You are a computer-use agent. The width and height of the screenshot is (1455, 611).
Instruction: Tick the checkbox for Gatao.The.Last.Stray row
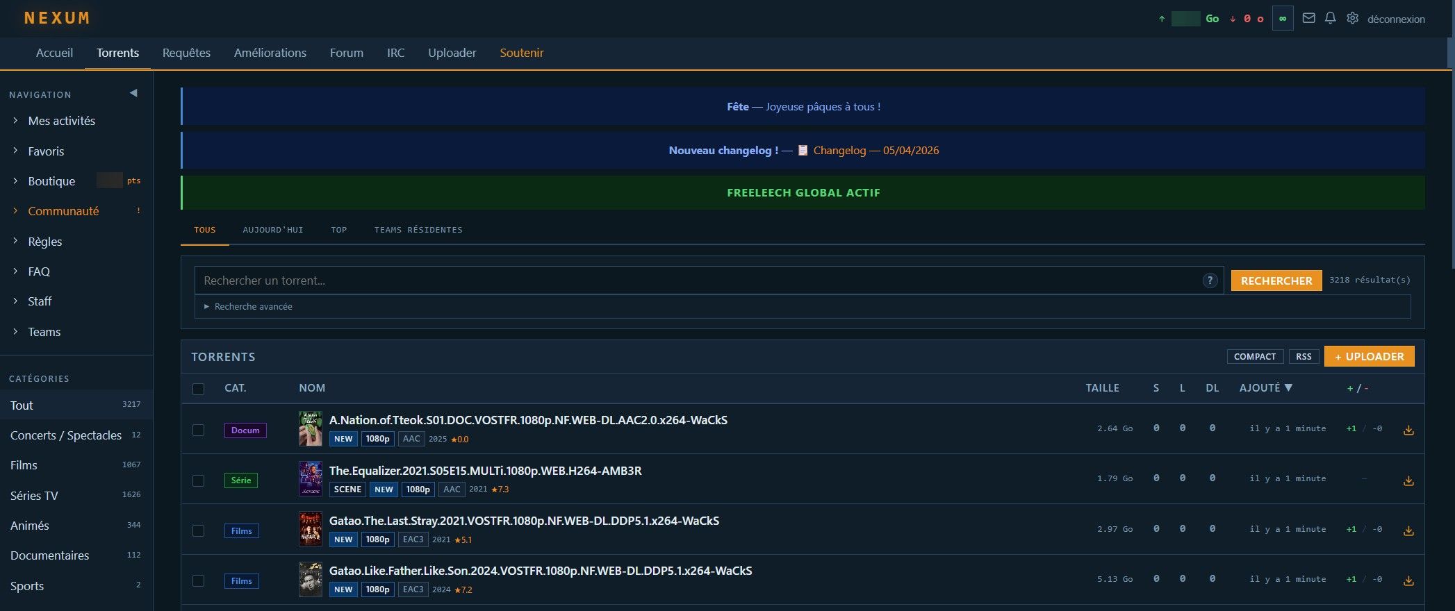(199, 530)
